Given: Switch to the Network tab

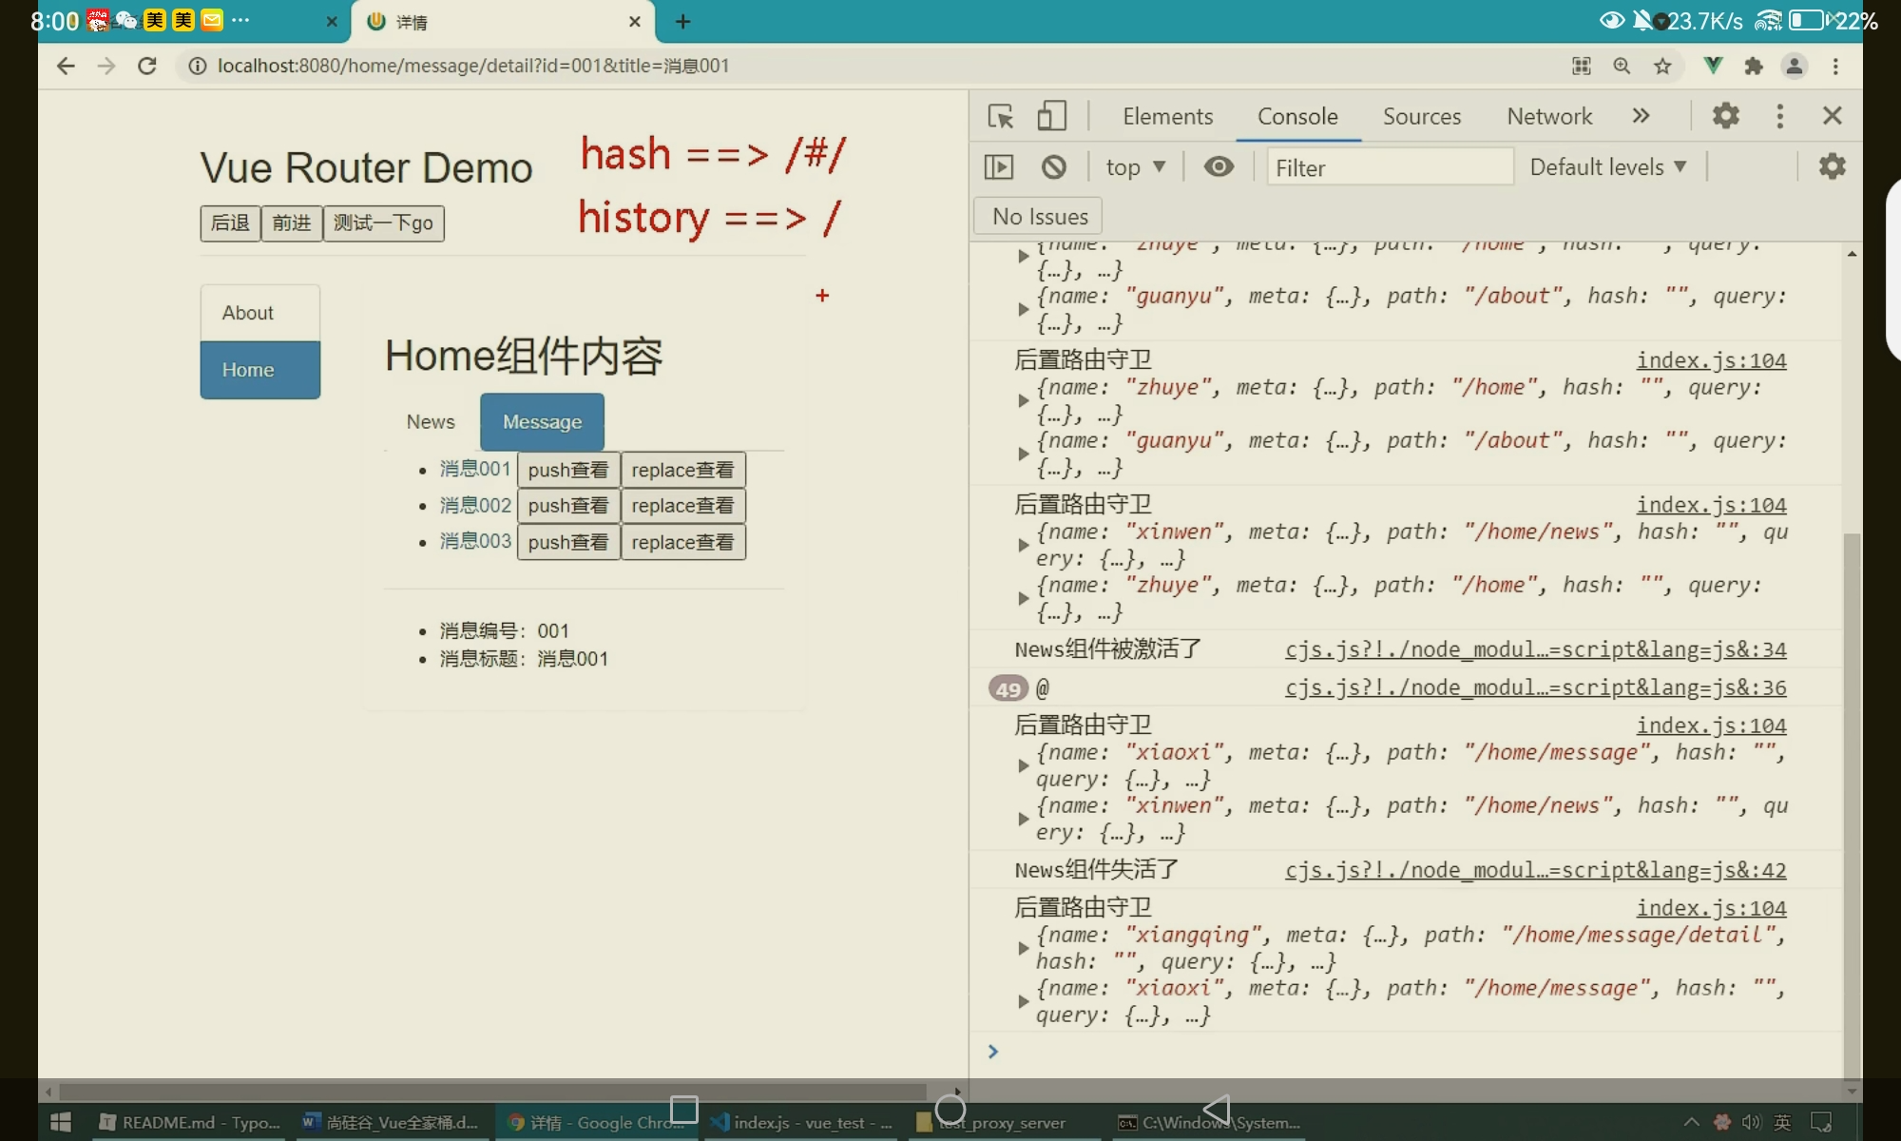Looking at the screenshot, I should click(x=1548, y=116).
